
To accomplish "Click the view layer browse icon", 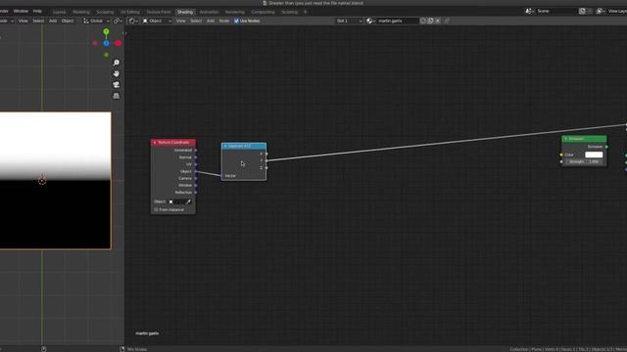I will tap(601, 11).
